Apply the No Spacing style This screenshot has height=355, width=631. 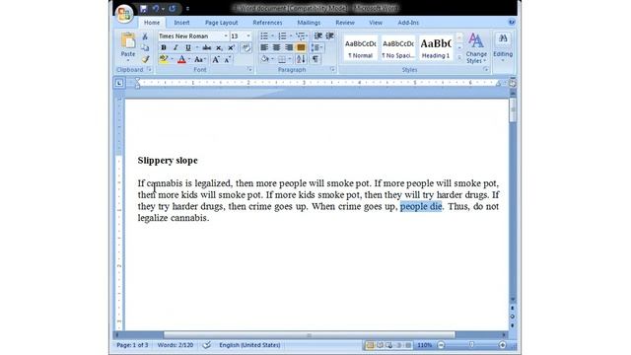(398, 48)
